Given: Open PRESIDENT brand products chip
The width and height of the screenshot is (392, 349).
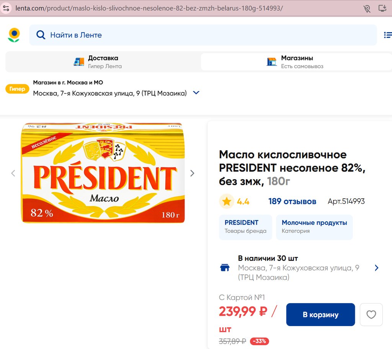Looking at the screenshot, I should [245, 227].
